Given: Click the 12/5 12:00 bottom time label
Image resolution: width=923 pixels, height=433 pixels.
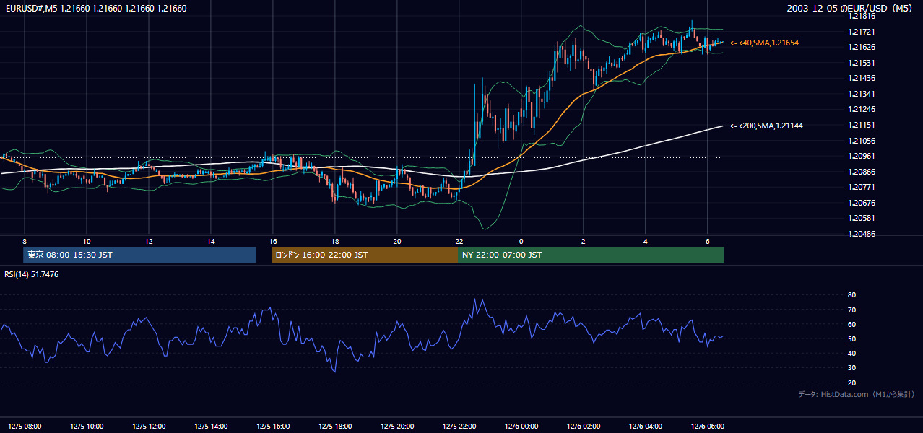Looking at the screenshot, I should (x=148, y=426).
